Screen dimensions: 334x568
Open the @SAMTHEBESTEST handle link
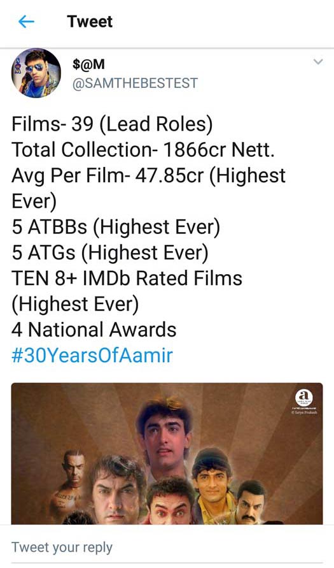click(135, 83)
